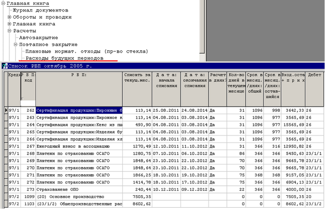The image size is (325, 209).
Task: Click the small filter marker in the РБП код header
Action: click(22, 98)
